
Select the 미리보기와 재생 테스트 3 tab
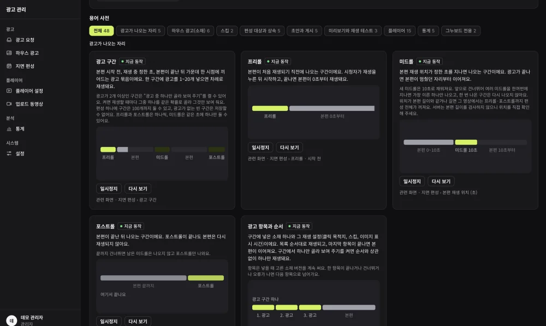tap(353, 31)
